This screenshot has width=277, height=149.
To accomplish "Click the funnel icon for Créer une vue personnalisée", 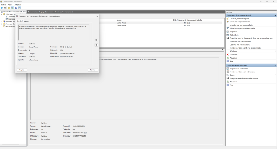I will [227, 22].
